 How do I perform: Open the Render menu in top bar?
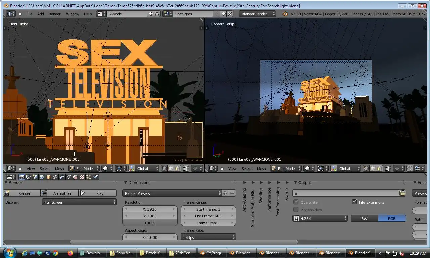55,14
